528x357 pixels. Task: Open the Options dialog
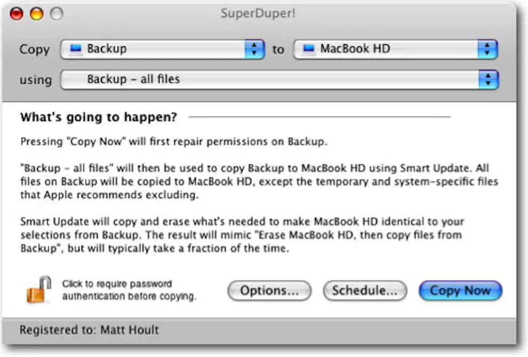pos(269,290)
